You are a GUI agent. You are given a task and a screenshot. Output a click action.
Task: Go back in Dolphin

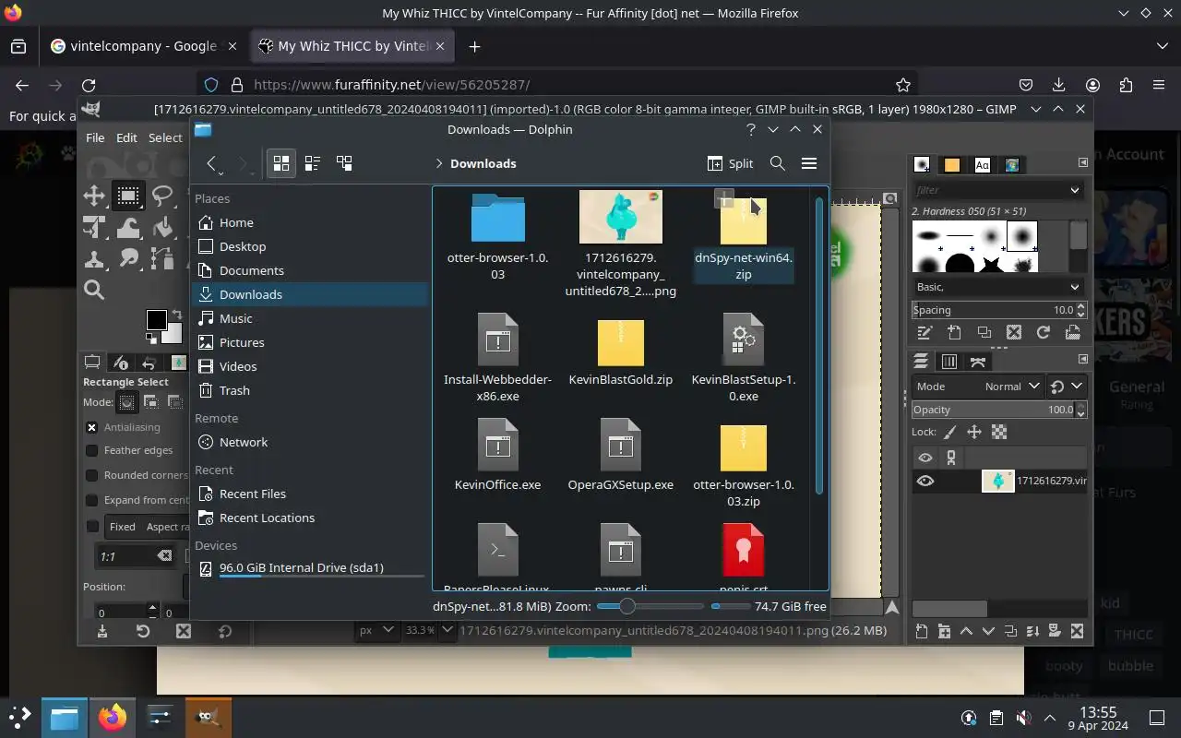(211, 163)
